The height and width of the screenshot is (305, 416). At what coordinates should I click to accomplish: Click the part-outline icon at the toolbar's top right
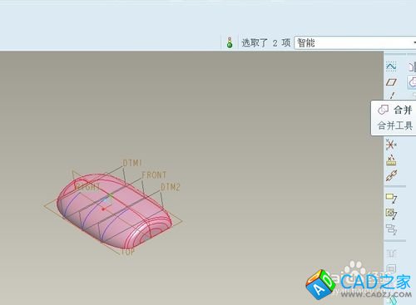[x=412, y=66]
